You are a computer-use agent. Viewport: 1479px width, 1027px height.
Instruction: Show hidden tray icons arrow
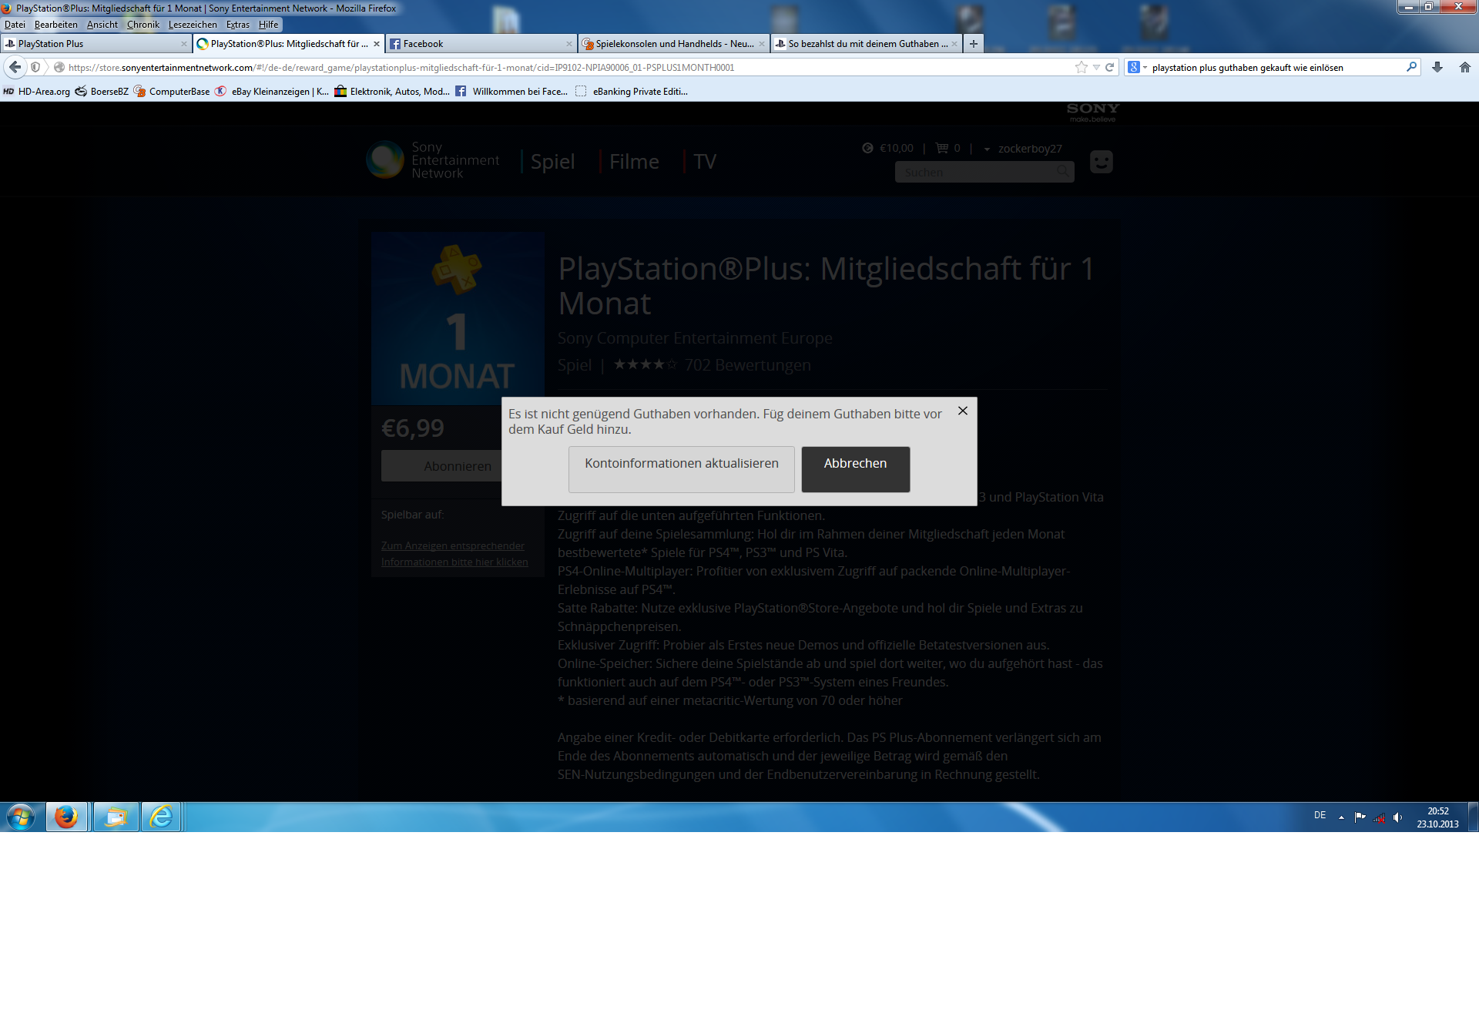(1341, 817)
